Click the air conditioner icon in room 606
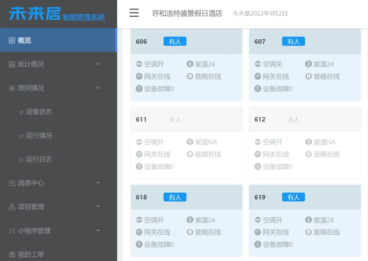The height and width of the screenshot is (261, 368). [139, 64]
